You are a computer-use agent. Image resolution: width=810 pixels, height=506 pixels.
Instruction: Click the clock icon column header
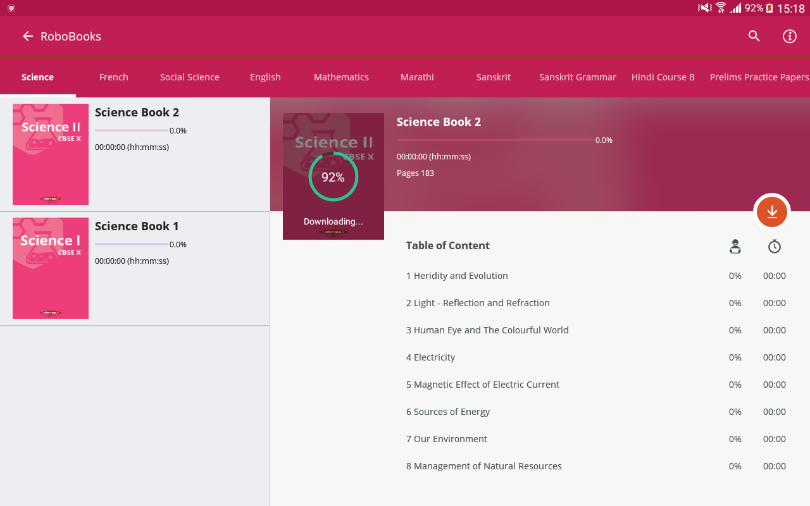775,247
